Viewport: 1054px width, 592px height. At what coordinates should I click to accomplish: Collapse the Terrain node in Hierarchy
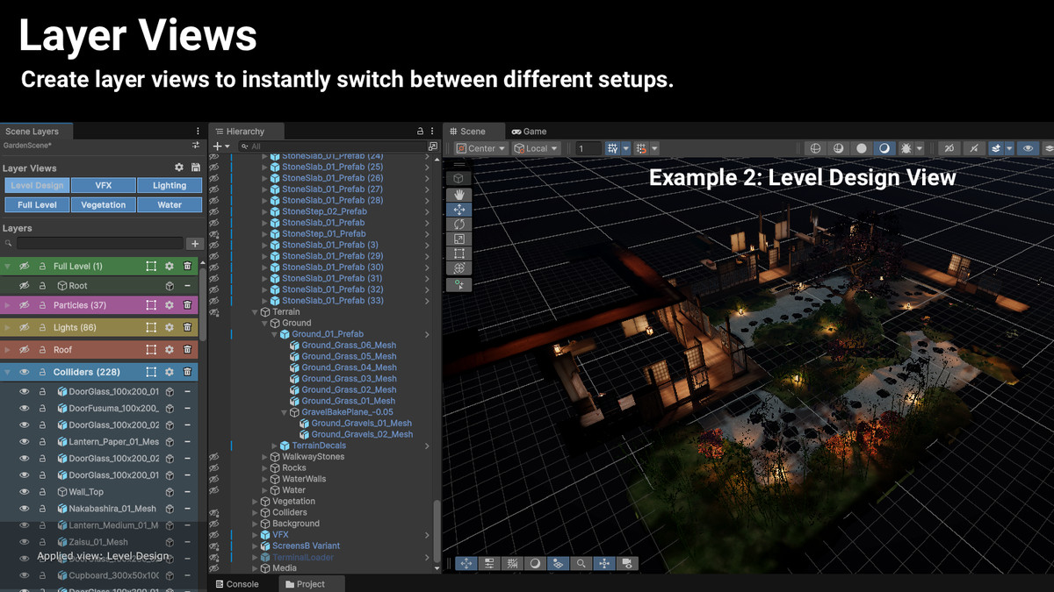click(254, 311)
